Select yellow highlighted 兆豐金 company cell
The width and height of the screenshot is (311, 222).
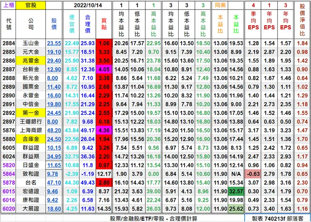[x=31, y=60]
